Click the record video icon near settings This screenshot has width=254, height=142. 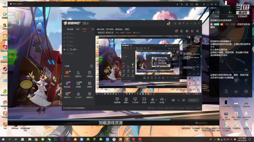pos(173,100)
